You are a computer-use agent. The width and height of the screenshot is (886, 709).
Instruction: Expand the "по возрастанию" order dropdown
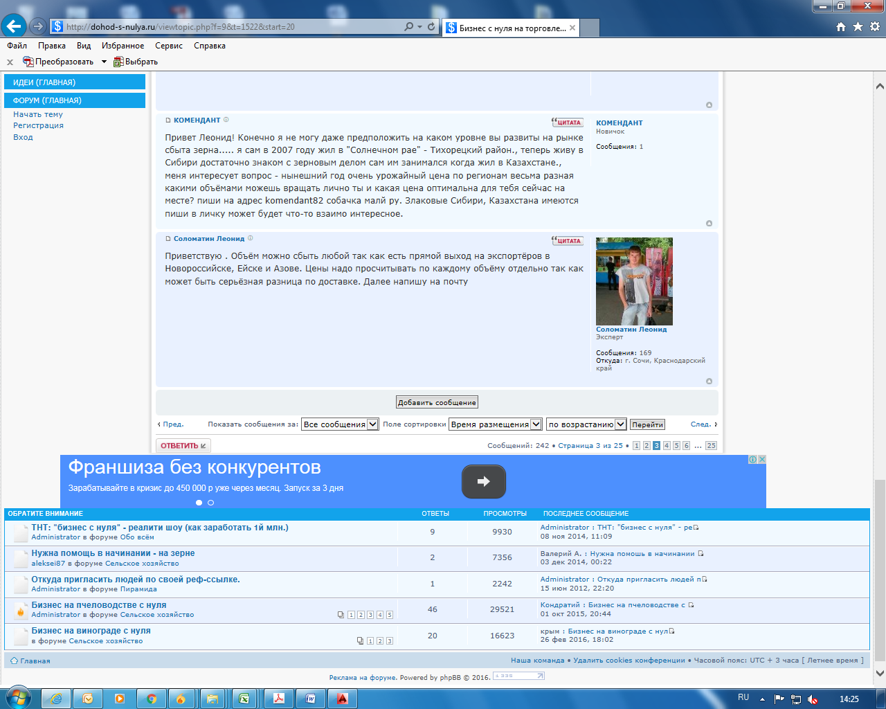620,424
